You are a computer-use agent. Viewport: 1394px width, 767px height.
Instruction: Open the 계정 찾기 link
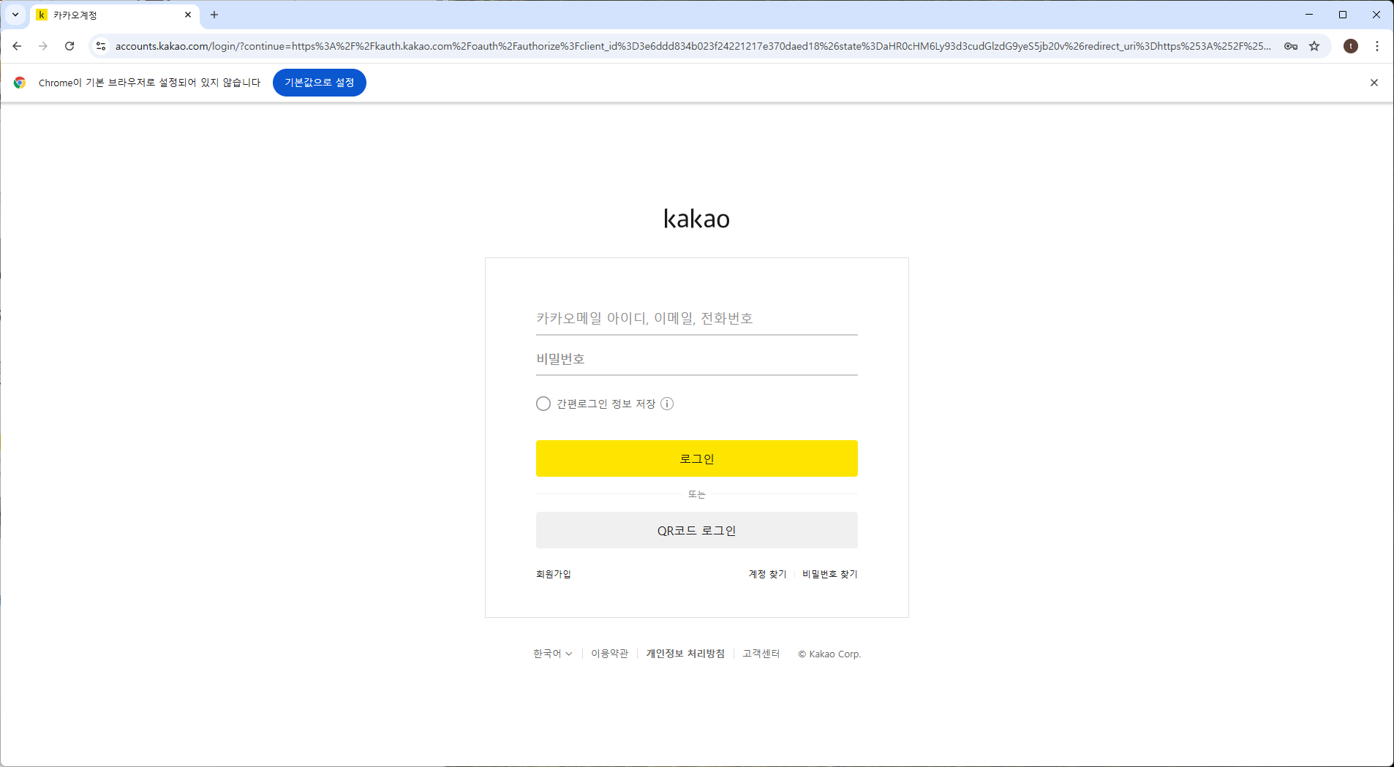coord(767,574)
